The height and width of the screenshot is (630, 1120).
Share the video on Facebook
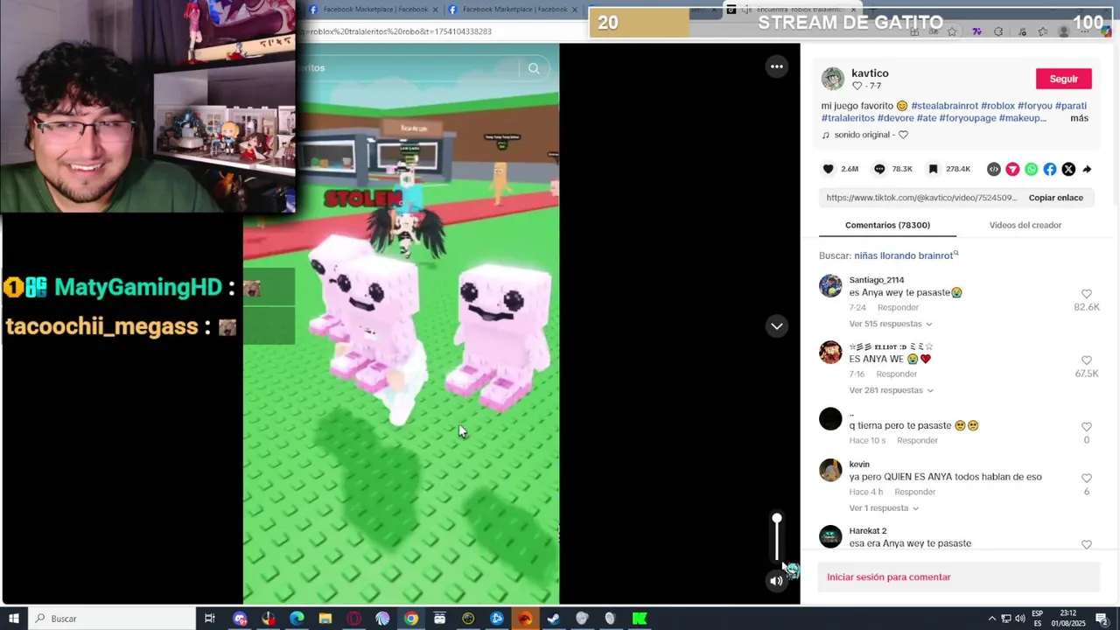pyautogui.click(x=1049, y=169)
